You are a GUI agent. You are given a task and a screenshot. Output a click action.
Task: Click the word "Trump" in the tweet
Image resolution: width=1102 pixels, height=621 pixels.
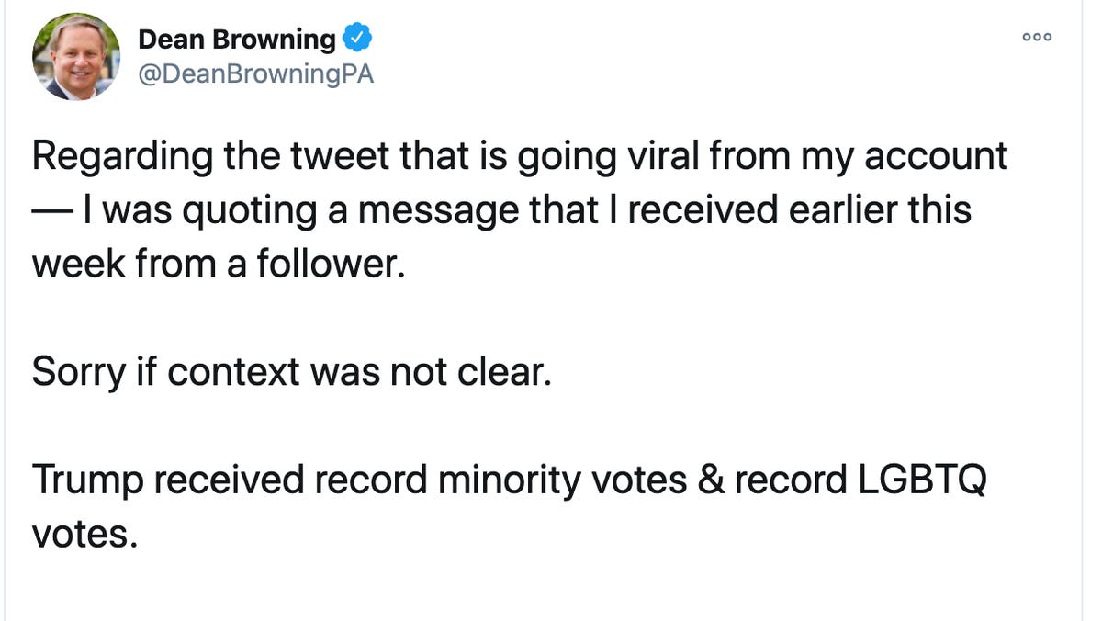[x=88, y=480]
